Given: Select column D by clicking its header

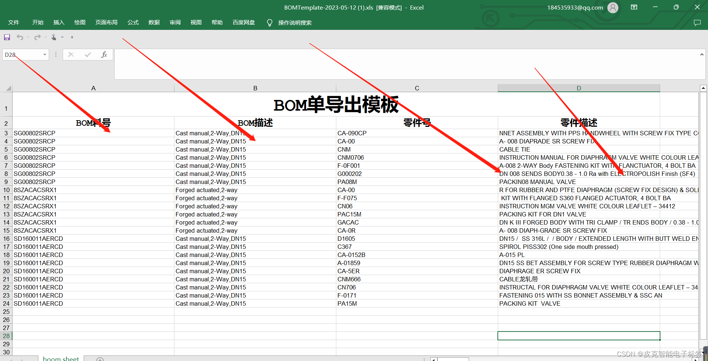Looking at the screenshot, I should coord(578,88).
